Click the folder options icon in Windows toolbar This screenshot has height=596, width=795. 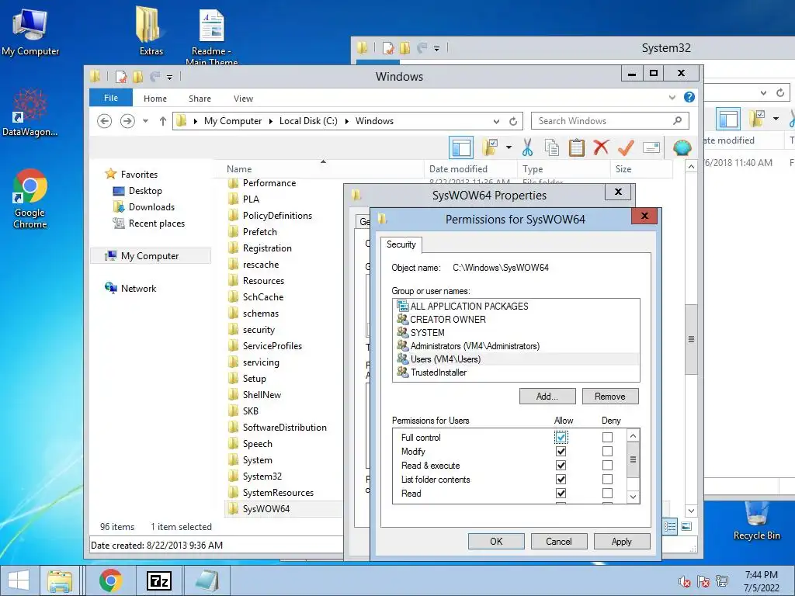[x=489, y=147]
